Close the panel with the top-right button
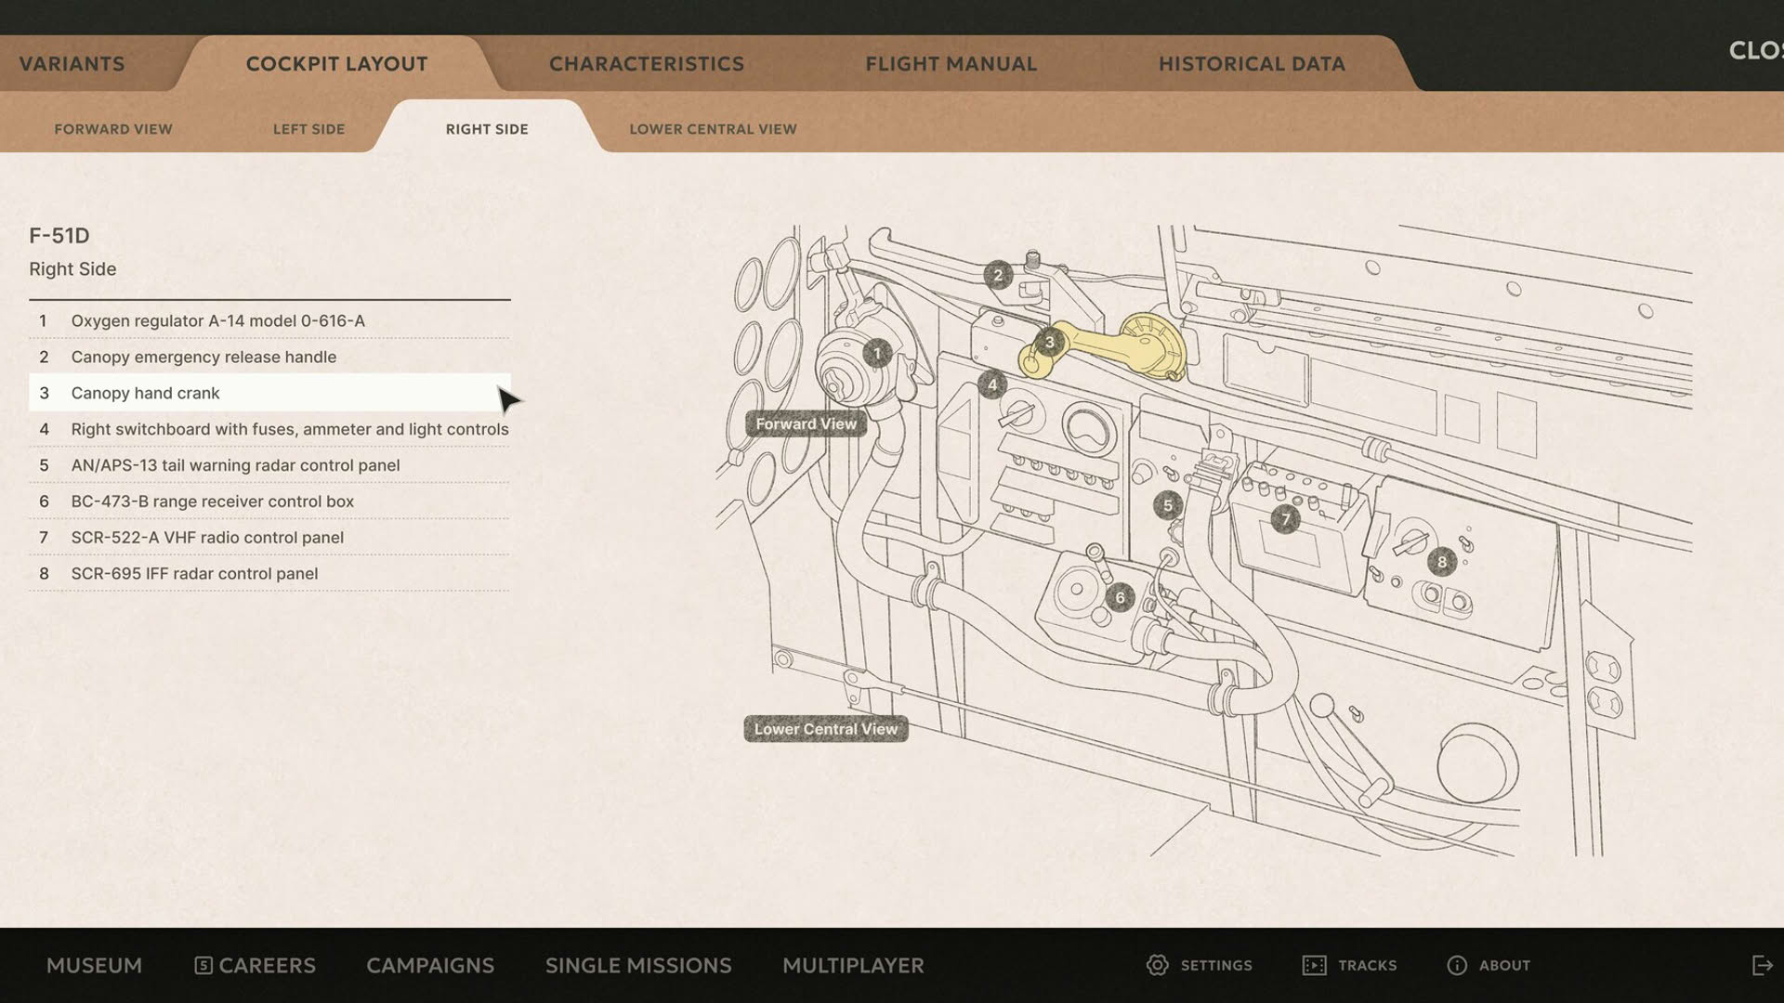The height and width of the screenshot is (1003, 1784). (x=1754, y=51)
